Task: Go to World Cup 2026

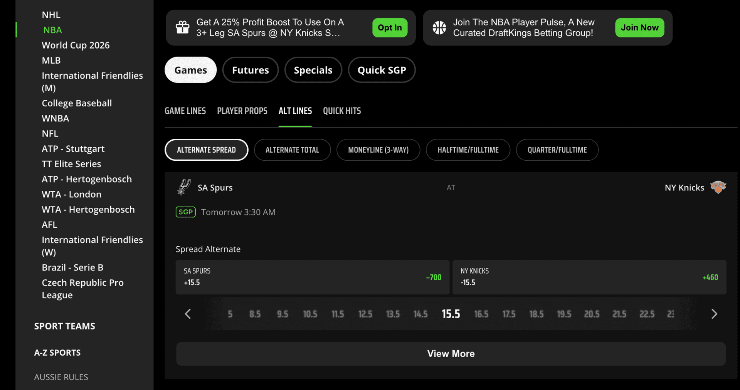Action: 76,45
